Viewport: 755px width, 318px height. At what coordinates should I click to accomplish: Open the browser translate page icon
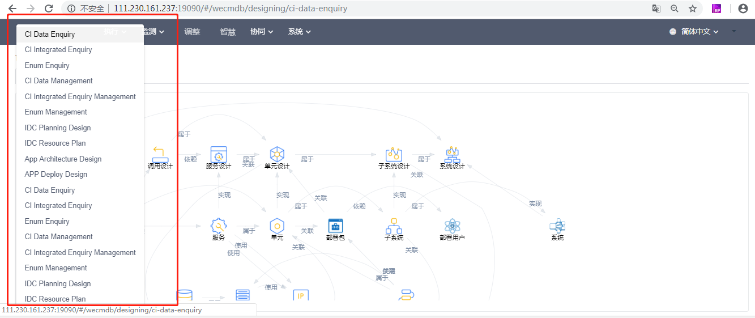[x=656, y=9]
